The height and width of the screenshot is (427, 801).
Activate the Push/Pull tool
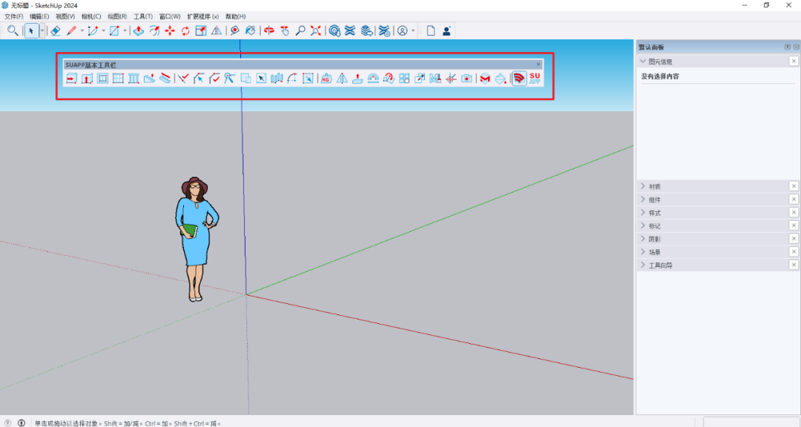138,31
